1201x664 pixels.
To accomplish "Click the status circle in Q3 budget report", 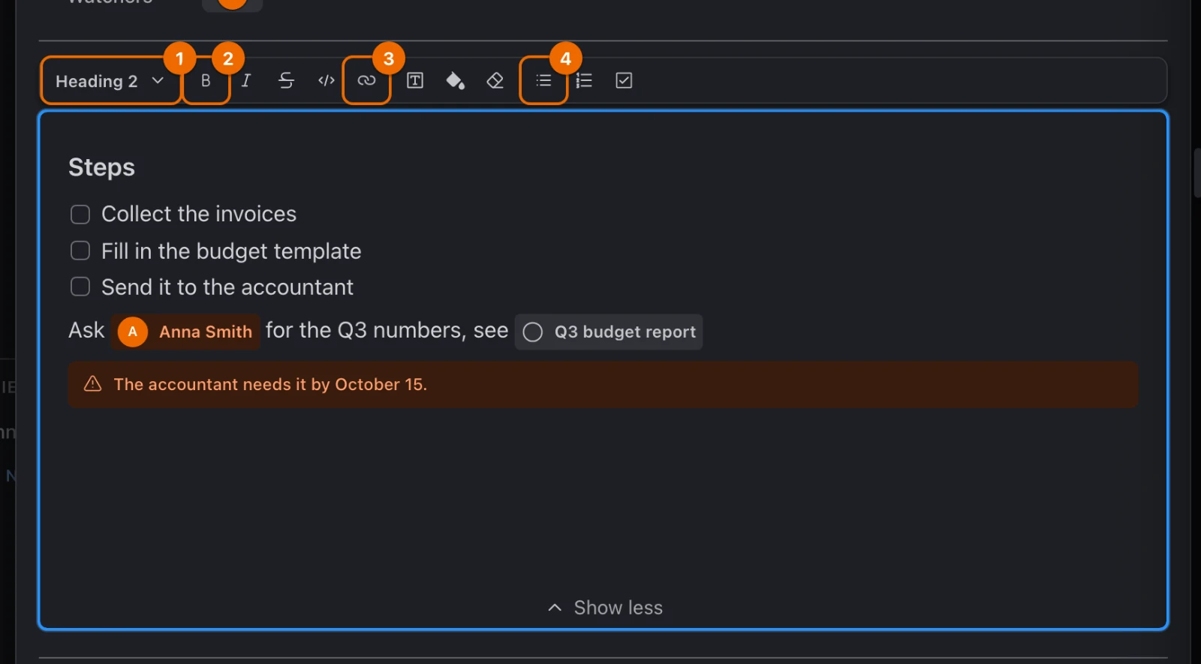I will pyautogui.click(x=533, y=332).
